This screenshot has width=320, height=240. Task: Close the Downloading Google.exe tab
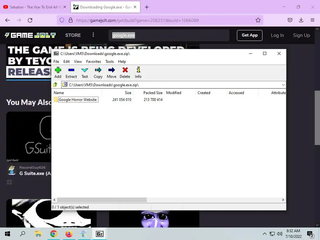coord(135,7)
